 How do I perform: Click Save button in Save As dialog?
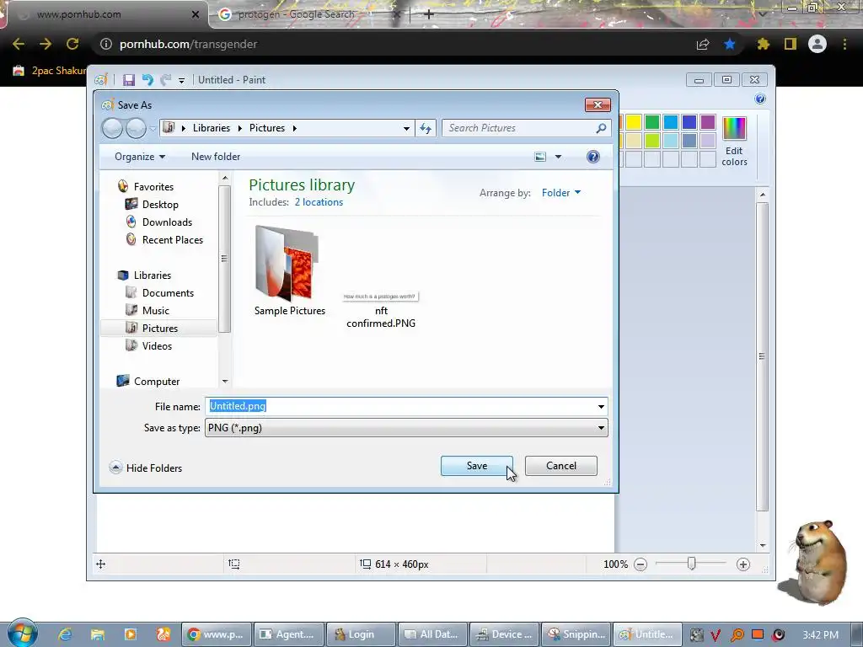[477, 465]
